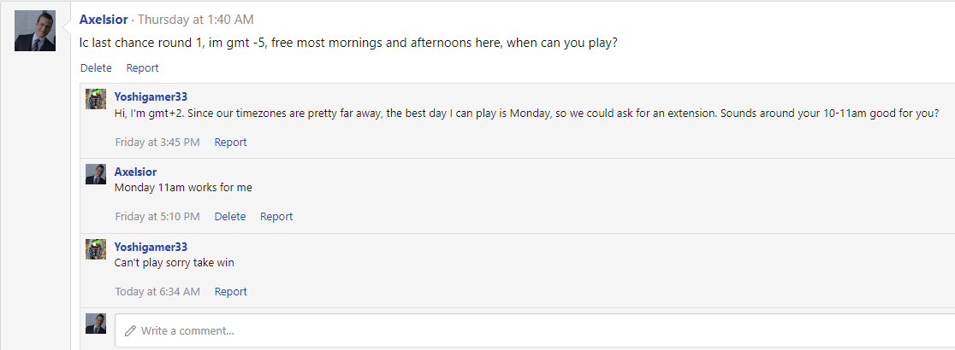Click the 'Thursday at 1:40 AM' timestamp
Image resolution: width=955 pixels, height=350 pixels.
click(195, 19)
